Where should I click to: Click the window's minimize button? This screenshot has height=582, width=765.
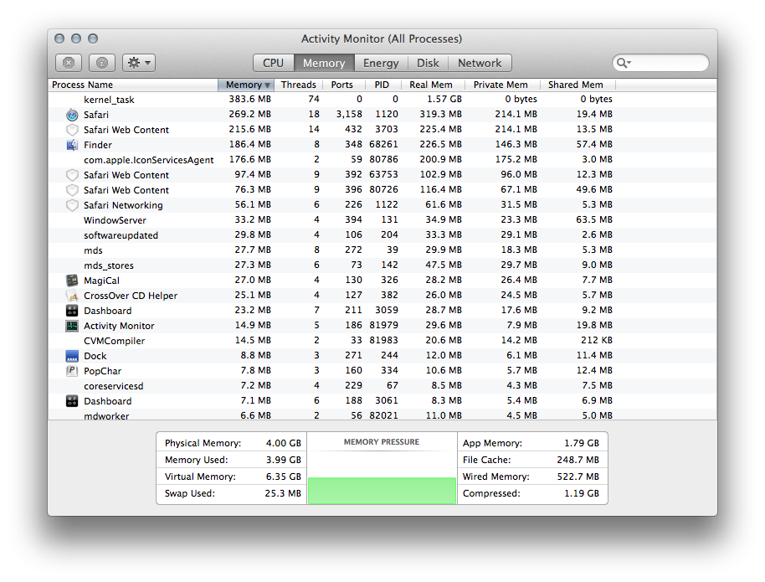coord(76,39)
